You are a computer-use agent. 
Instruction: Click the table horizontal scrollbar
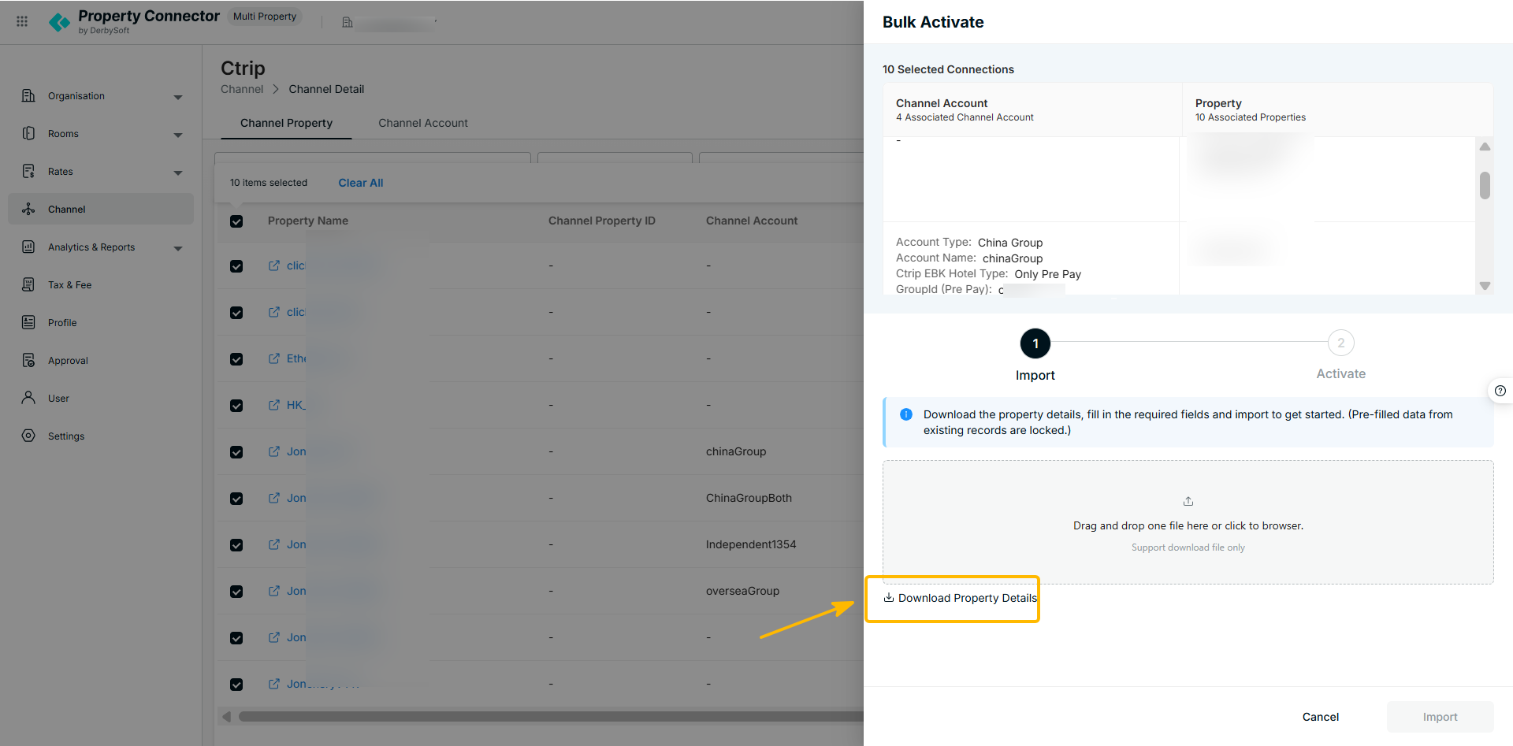click(550, 717)
